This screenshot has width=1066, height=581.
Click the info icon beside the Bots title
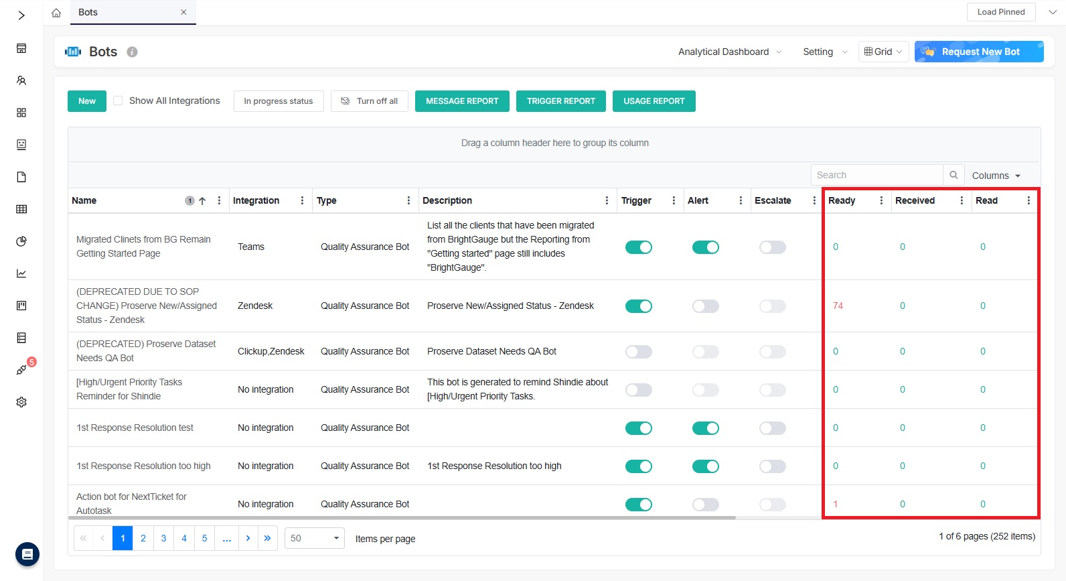tap(133, 52)
